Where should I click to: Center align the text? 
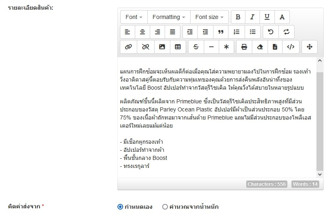(x=142, y=32)
